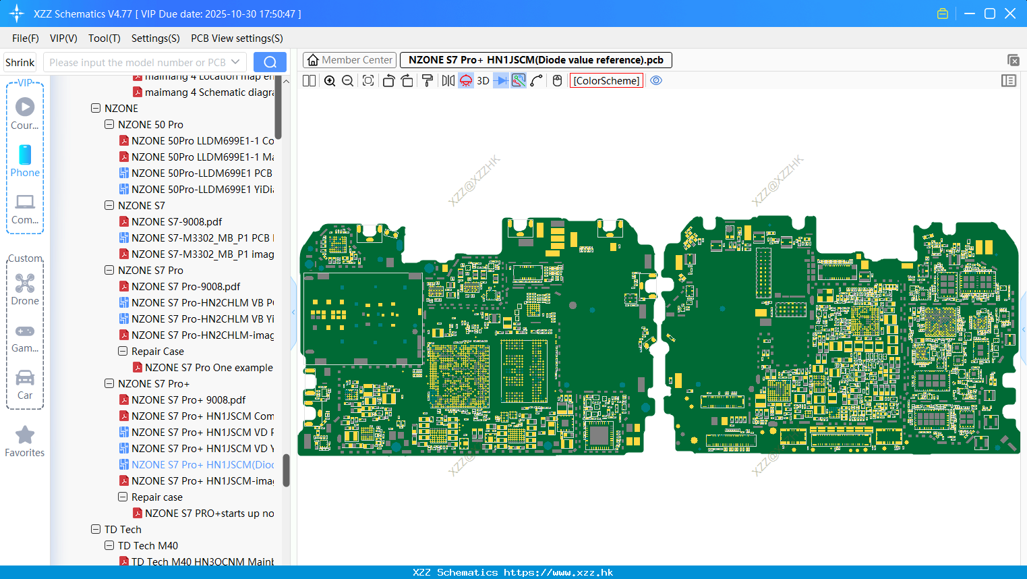
Task: Toggle the red lamp highlight icon
Action: (x=466, y=81)
